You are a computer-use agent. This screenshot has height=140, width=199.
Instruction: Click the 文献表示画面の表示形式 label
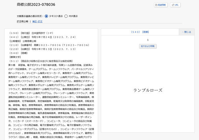coord(30,16)
